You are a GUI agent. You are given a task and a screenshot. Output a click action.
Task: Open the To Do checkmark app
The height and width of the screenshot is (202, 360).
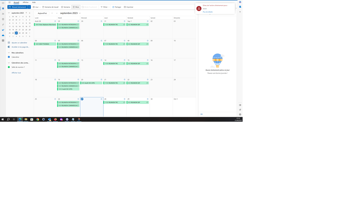[3, 30]
